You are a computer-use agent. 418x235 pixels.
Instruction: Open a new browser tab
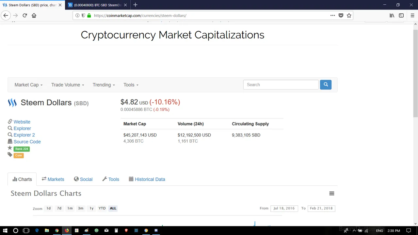click(x=135, y=5)
